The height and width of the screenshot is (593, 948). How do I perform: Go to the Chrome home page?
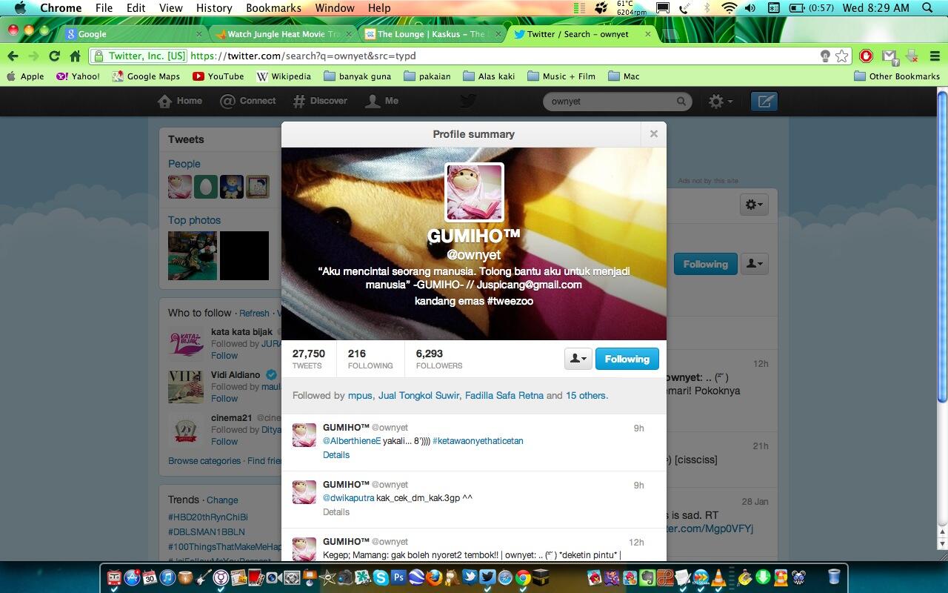tap(75, 56)
